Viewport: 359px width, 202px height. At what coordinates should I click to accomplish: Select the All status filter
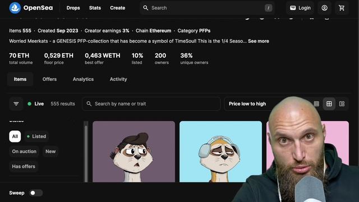click(15, 136)
